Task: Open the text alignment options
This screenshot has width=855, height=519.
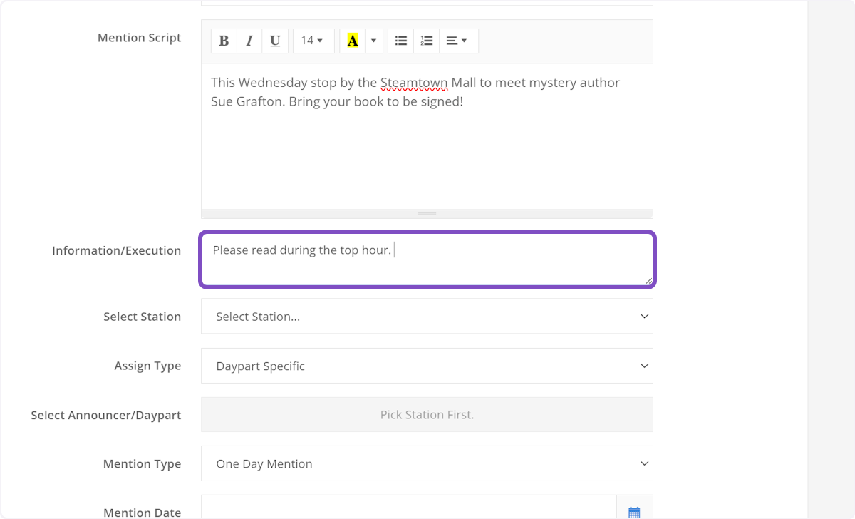Action: pos(459,41)
